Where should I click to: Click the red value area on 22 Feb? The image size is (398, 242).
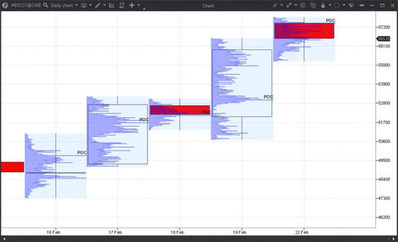(x=304, y=31)
